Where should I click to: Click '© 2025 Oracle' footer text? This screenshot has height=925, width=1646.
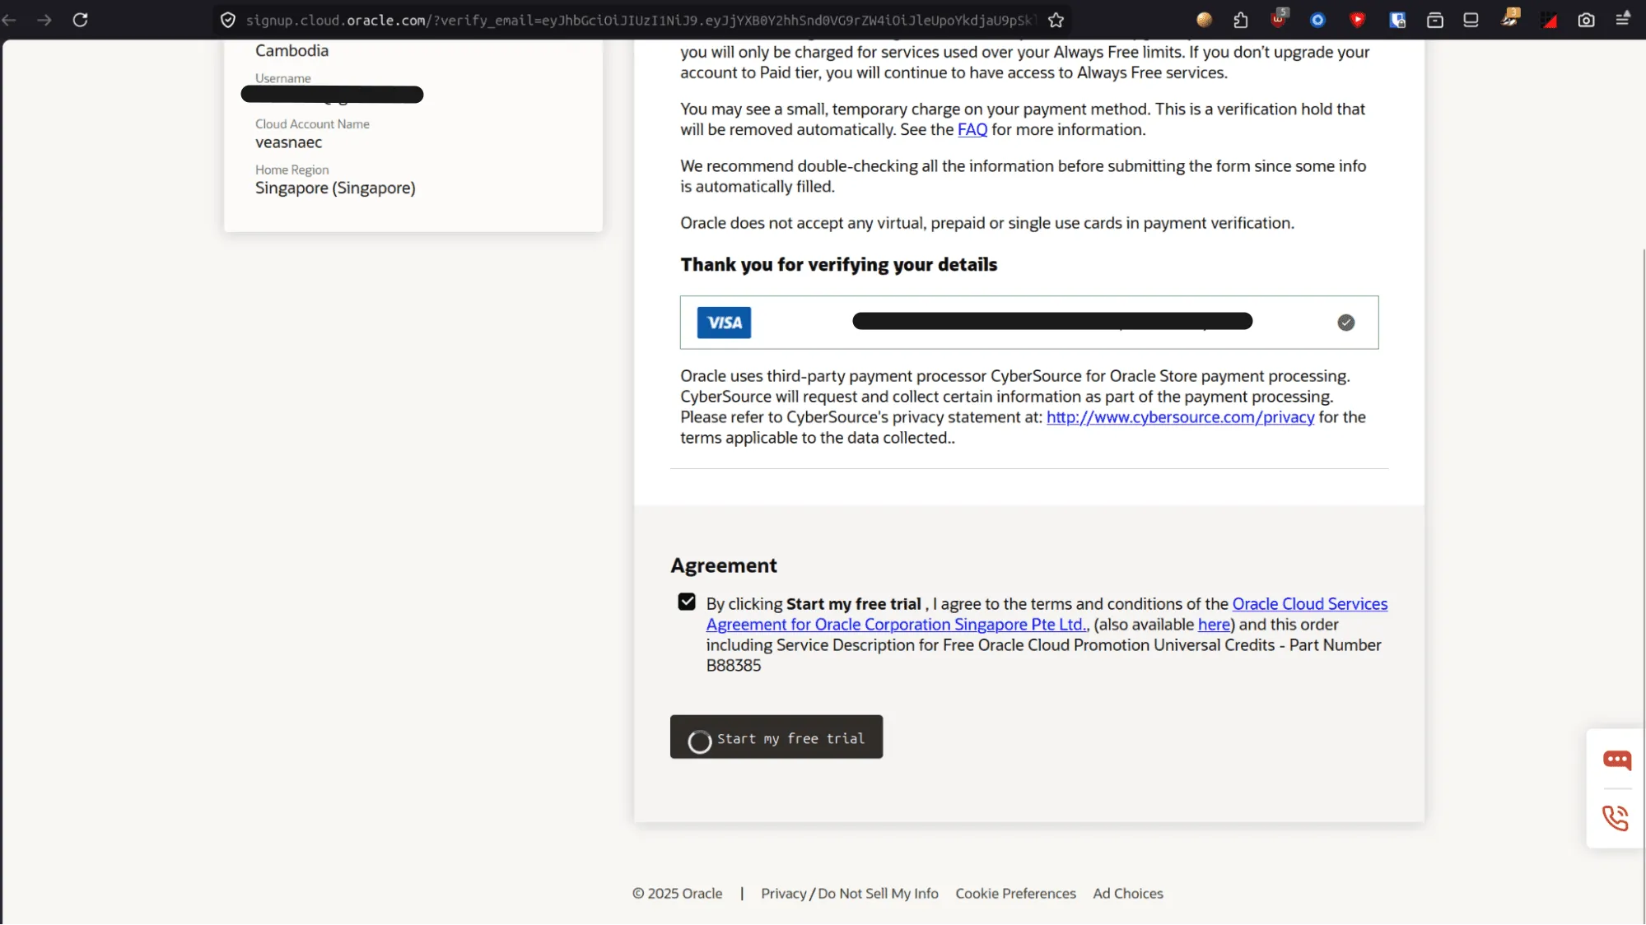point(677,894)
